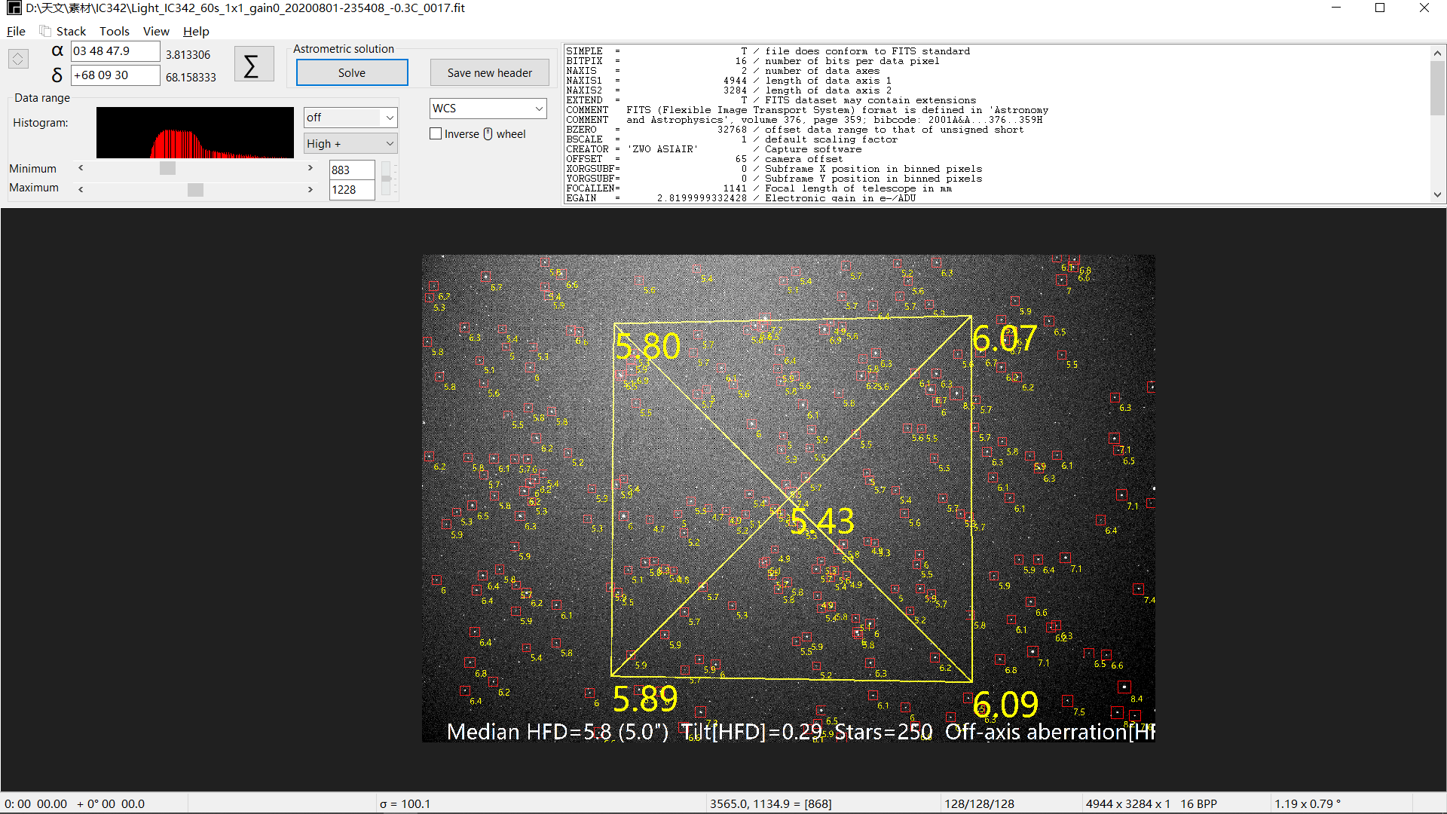Click the NAXIS1 header line
The height and width of the screenshot is (814, 1447).
click(729, 81)
